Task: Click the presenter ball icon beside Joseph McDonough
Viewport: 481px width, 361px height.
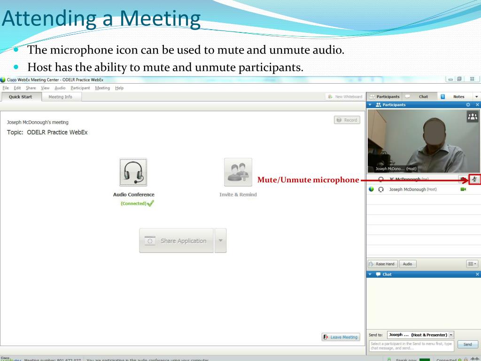Action: point(371,189)
